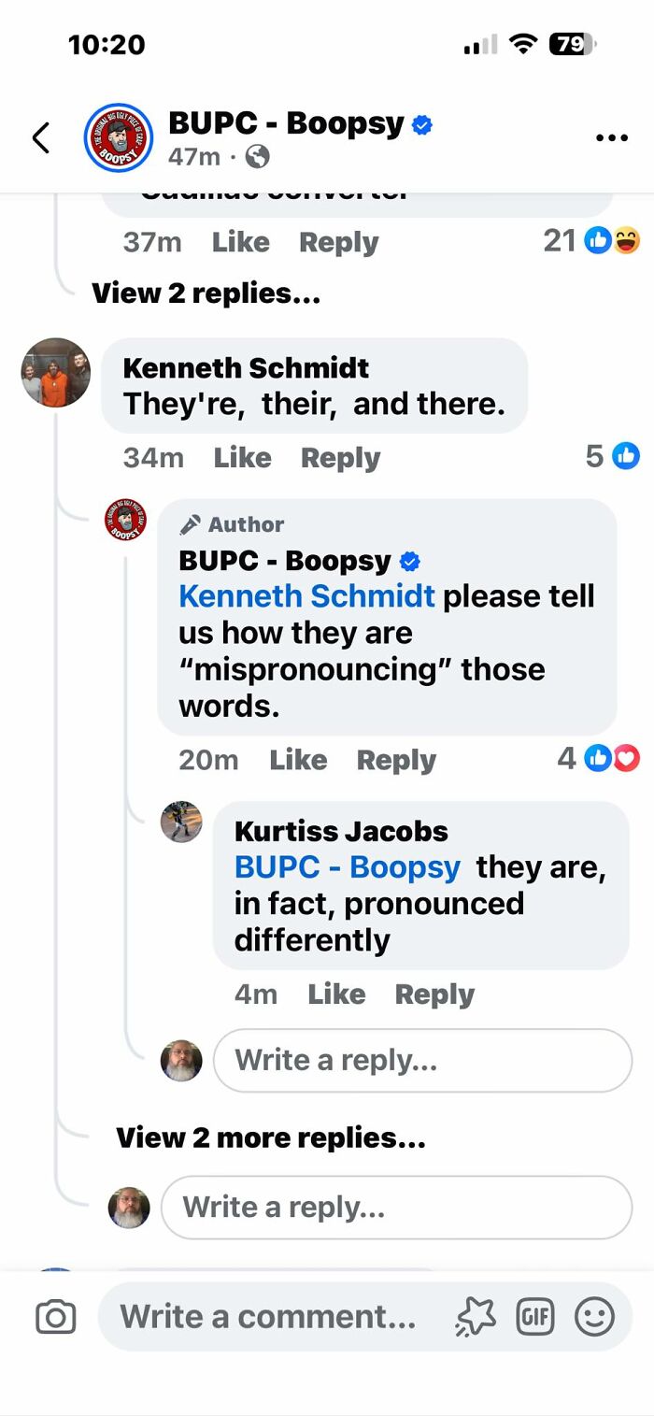
Task: Open the GIF picker icon
Action: (x=535, y=1316)
